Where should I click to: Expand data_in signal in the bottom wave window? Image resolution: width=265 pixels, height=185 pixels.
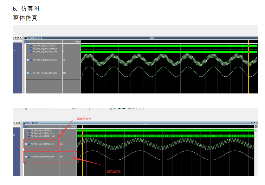point(26,144)
